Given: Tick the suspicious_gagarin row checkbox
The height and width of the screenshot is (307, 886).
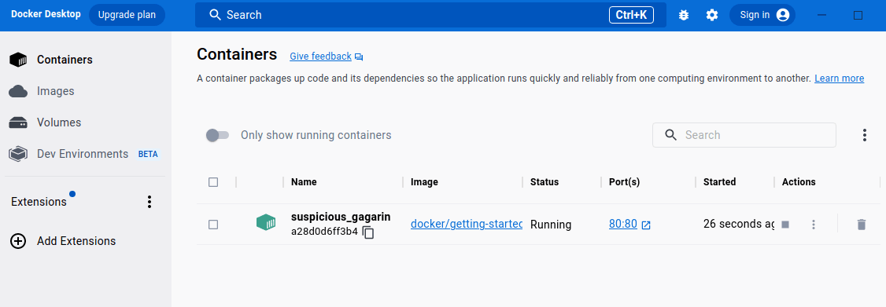Looking at the screenshot, I should coord(213,225).
